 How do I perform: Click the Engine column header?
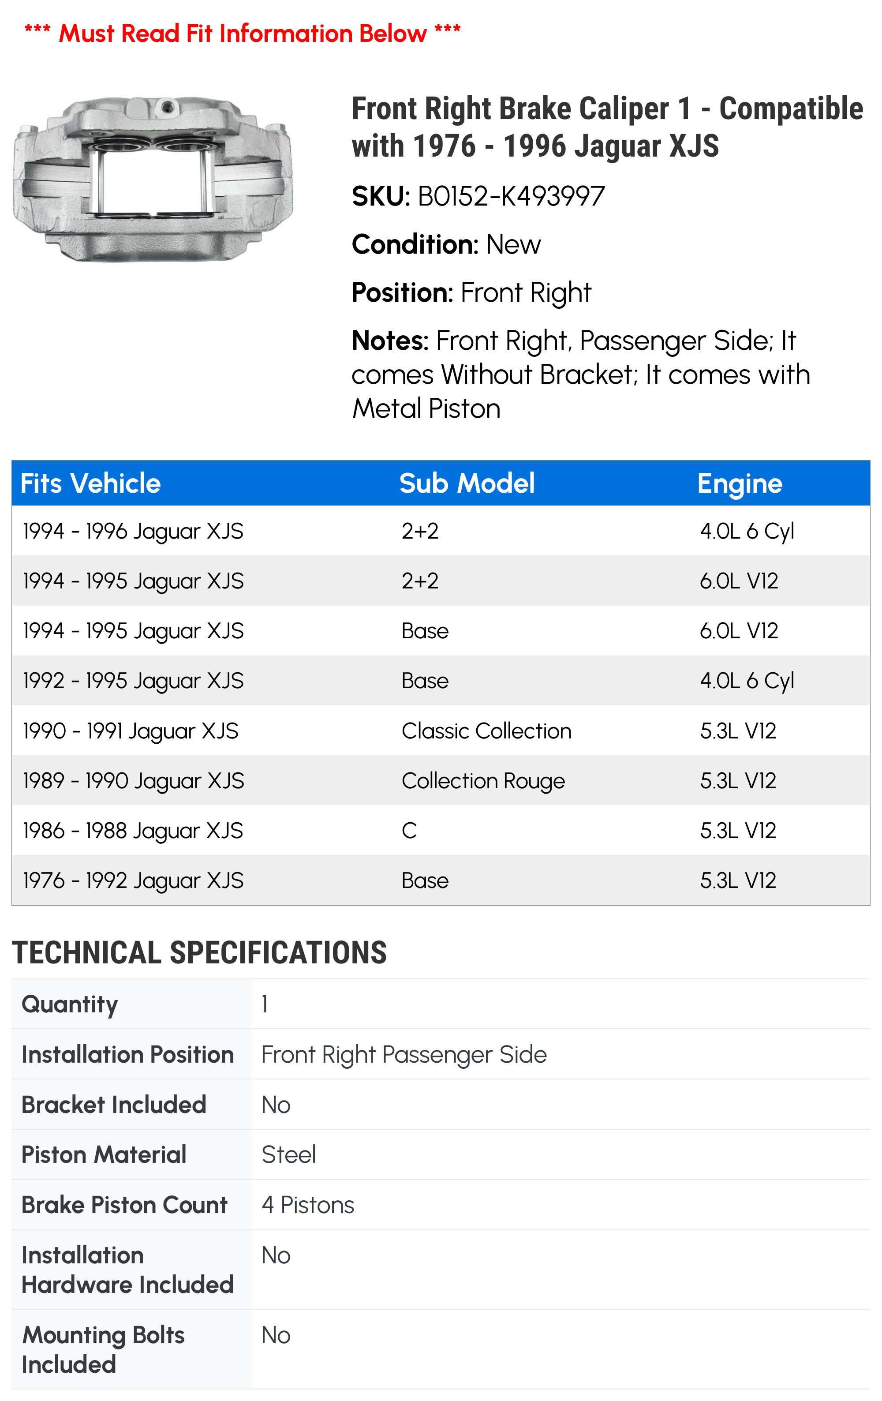[740, 483]
